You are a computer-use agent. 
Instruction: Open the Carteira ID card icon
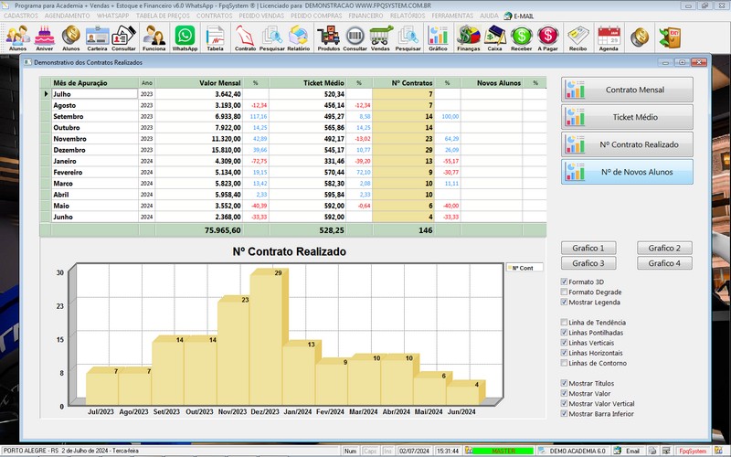click(x=97, y=37)
